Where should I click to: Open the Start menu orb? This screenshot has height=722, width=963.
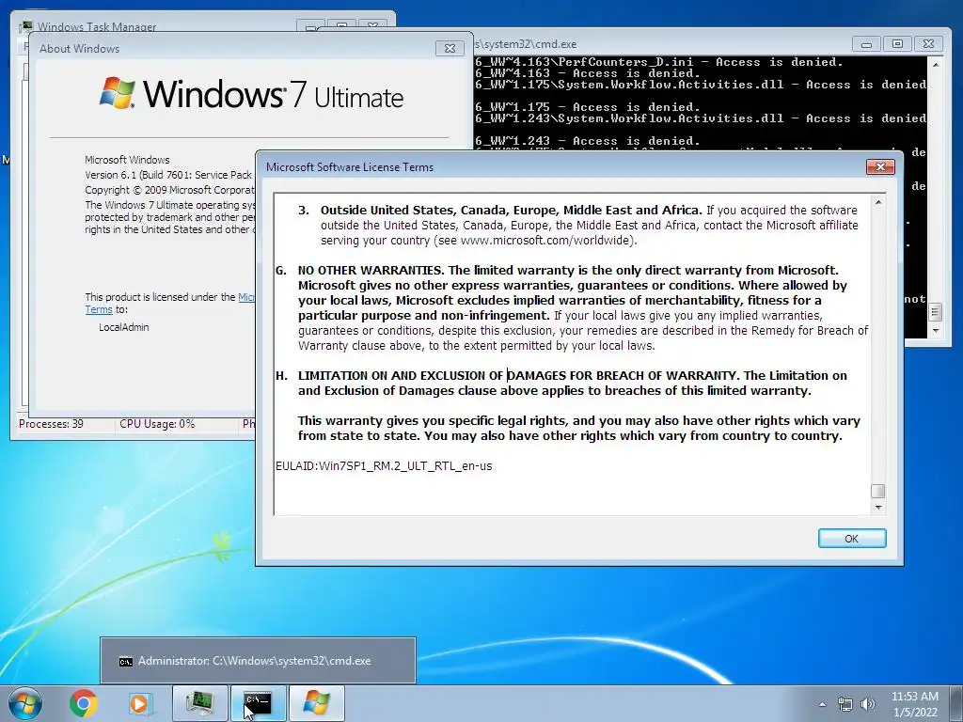(x=25, y=703)
